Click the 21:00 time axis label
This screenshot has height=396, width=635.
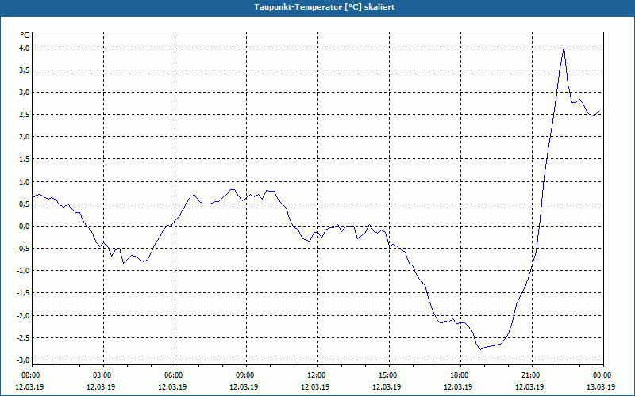pyautogui.click(x=532, y=375)
